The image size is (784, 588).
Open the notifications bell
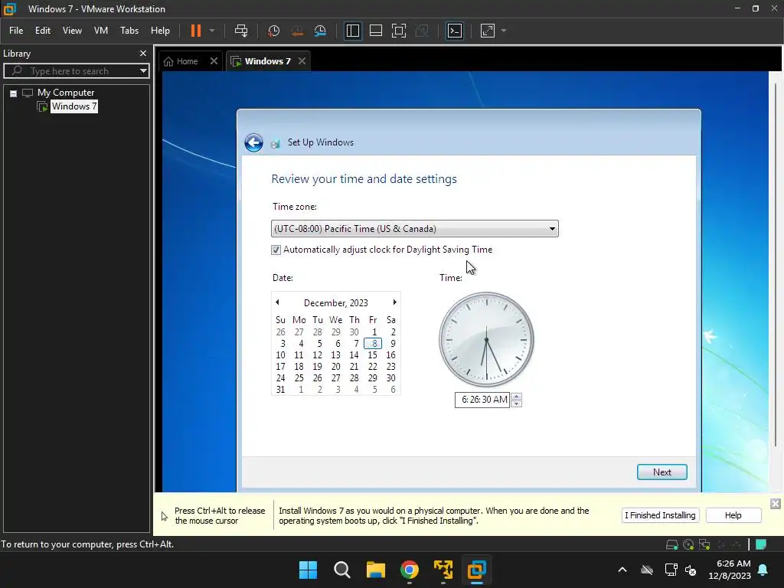click(x=763, y=570)
